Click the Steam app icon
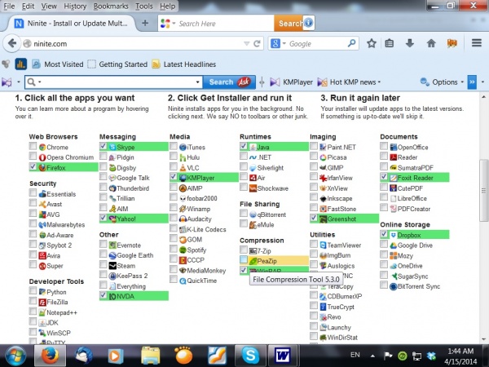489x367 pixels. click(112, 266)
